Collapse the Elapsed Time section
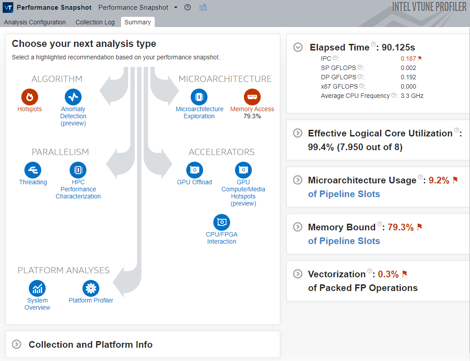This screenshot has width=470, height=361. [298, 48]
